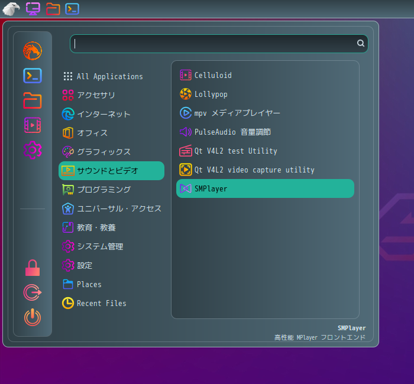Launch Qt V4L2 video capture utility
This screenshot has width=414, height=384.
click(x=265, y=170)
